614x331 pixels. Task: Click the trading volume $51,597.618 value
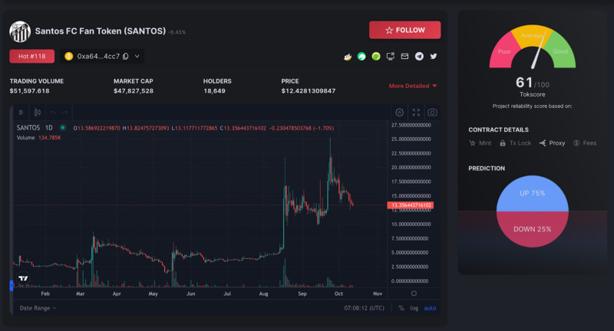(29, 91)
